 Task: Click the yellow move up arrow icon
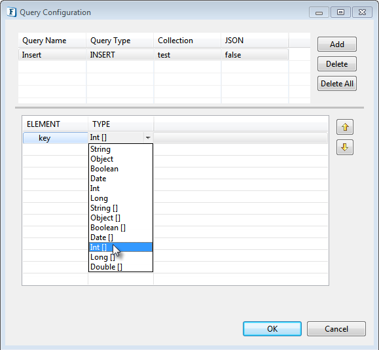(x=345, y=127)
